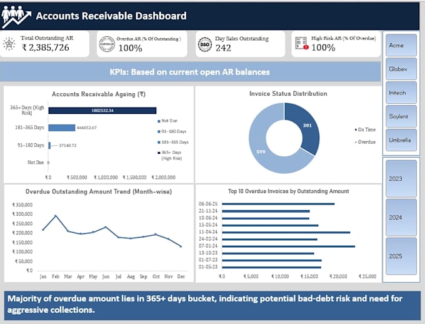The width and height of the screenshot is (425, 324).
Task: Click the ₹ 2,000,000 axis label on ageing chart
Action: (164, 177)
